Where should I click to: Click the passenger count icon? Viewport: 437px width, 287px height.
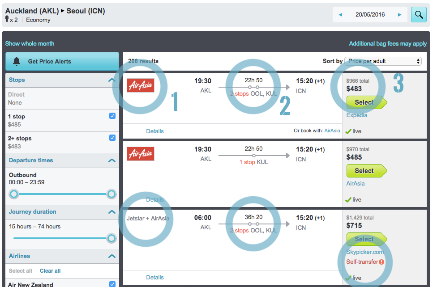7,19
